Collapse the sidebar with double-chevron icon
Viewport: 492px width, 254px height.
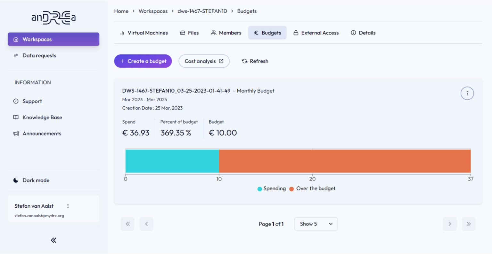53,240
